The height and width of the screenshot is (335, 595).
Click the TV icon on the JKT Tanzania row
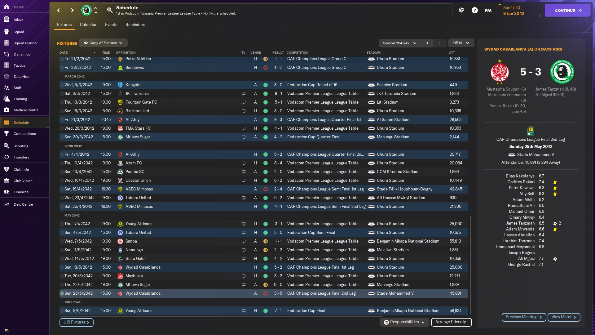click(x=244, y=93)
